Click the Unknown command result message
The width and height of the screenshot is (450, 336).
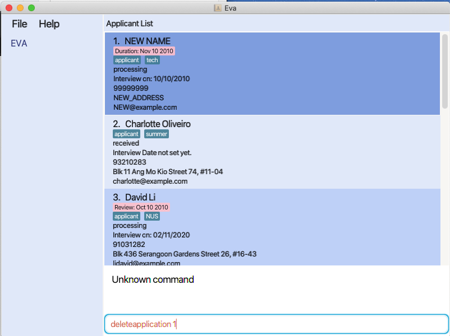click(153, 279)
